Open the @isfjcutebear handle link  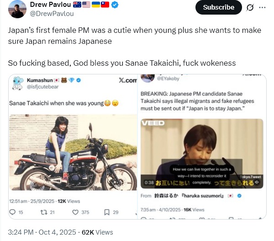coord(43,86)
